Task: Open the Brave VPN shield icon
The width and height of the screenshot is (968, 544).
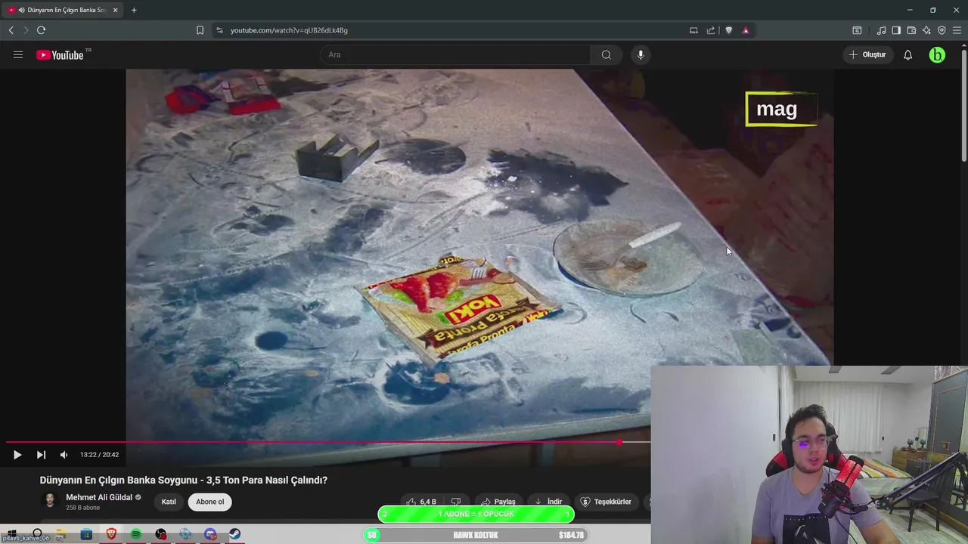Action: (x=942, y=30)
